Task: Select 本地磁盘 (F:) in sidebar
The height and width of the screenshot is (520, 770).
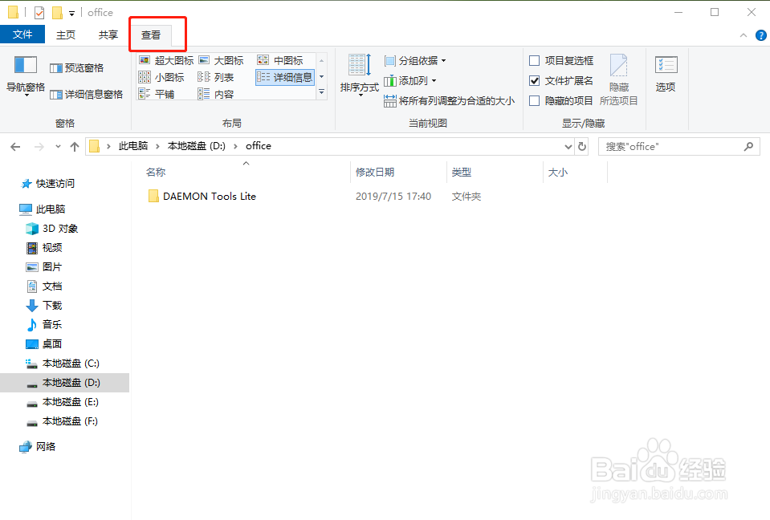Action: click(x=63, y=421)
